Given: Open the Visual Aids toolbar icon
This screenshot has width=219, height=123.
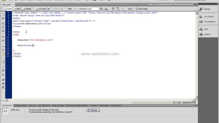Looking at the screenshot, I should 123,9.
